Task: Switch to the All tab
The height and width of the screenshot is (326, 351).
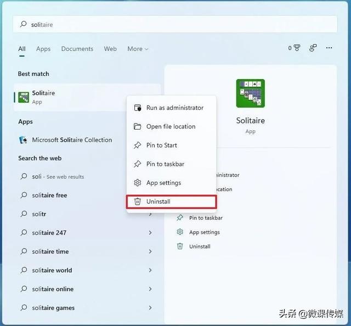Action: click(x=22, y=49)
